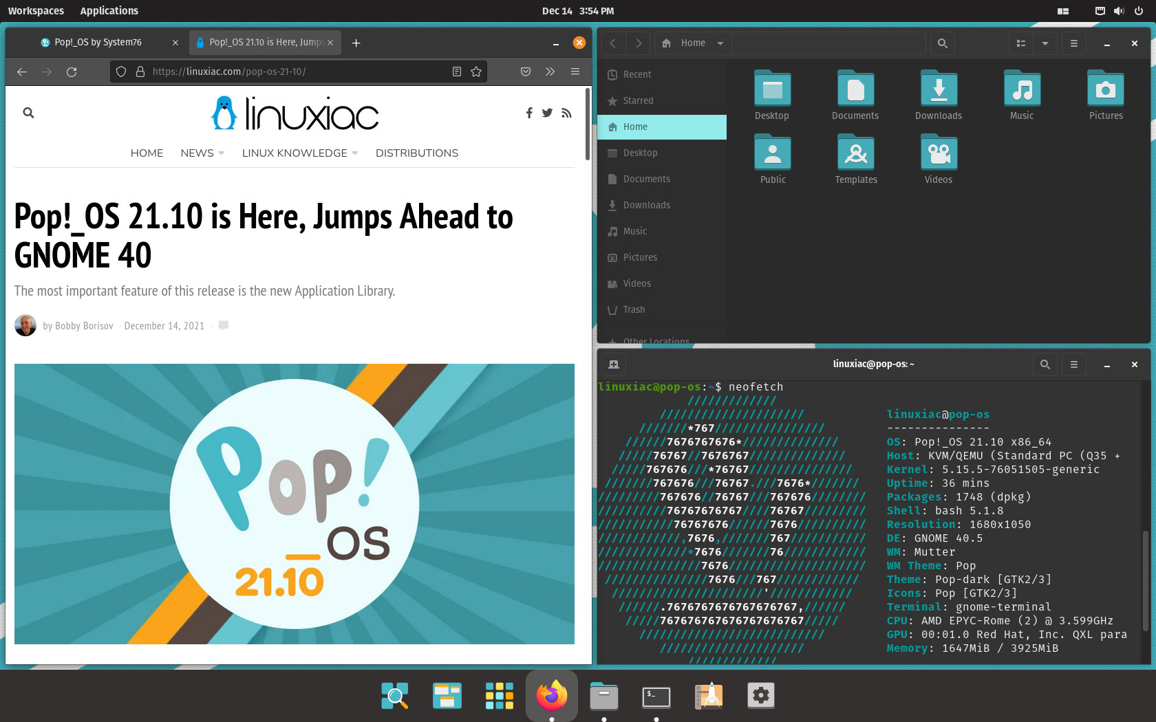Open Settings from the dock
This screenshot has height=722, width=1156.
(761, 696)
